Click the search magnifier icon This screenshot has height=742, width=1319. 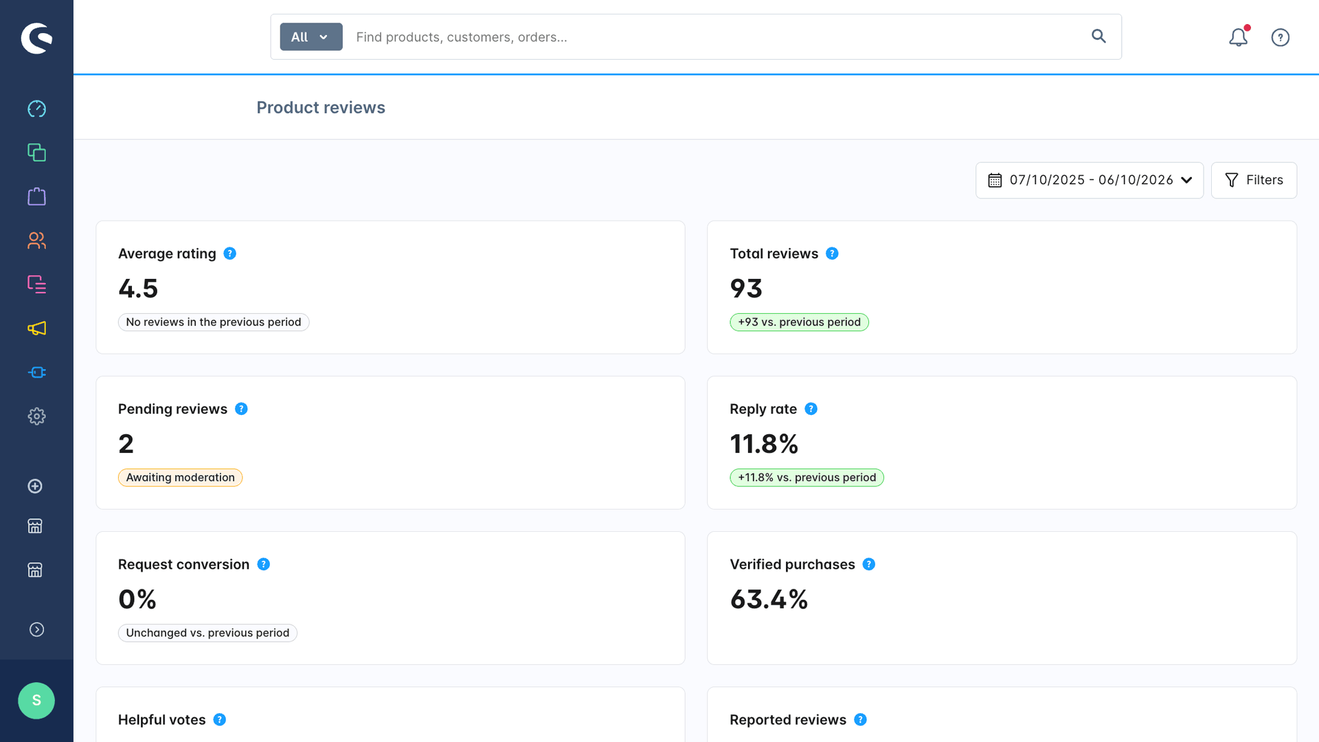pos(1098,36)
